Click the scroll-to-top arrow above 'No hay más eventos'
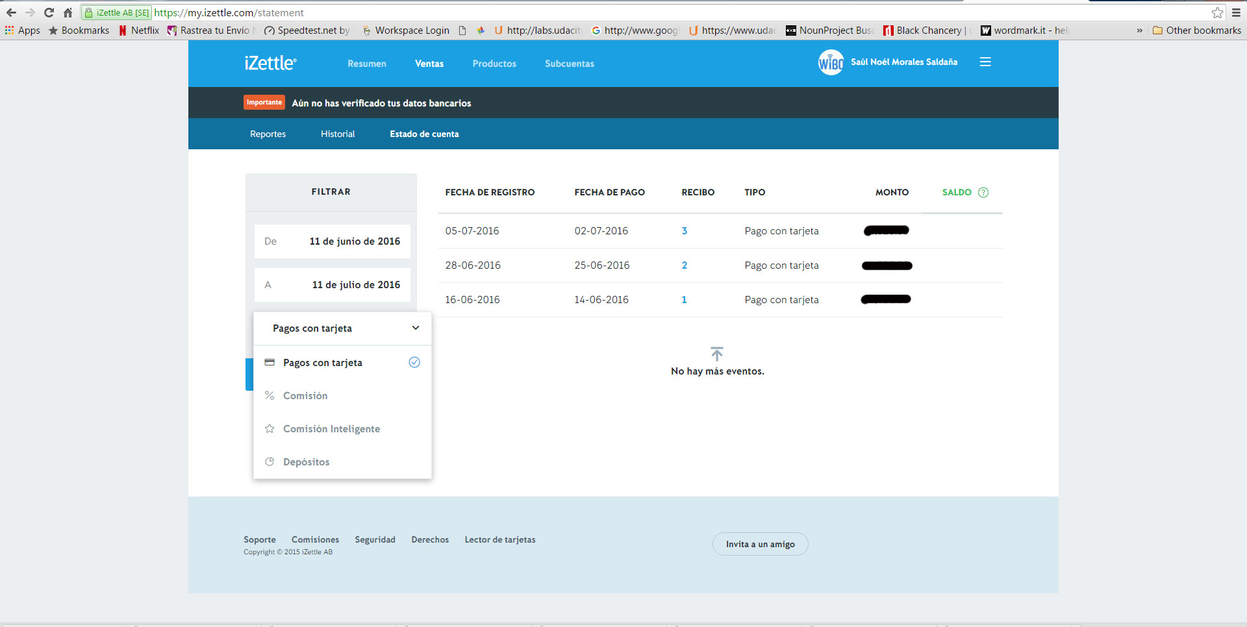 point(717,354)
